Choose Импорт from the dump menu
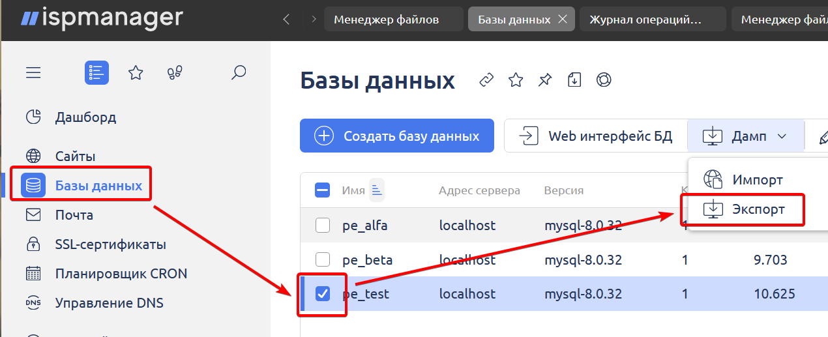This screenshot has width=828, height=337. 743,180
